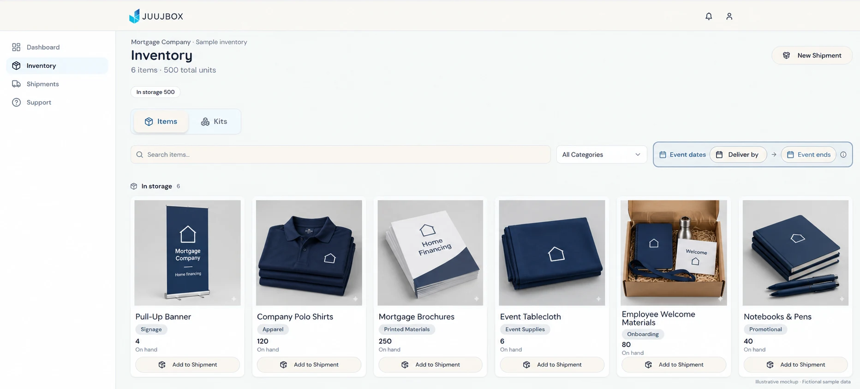
Task: Switch to the Items tab
Action: (161, 122)
